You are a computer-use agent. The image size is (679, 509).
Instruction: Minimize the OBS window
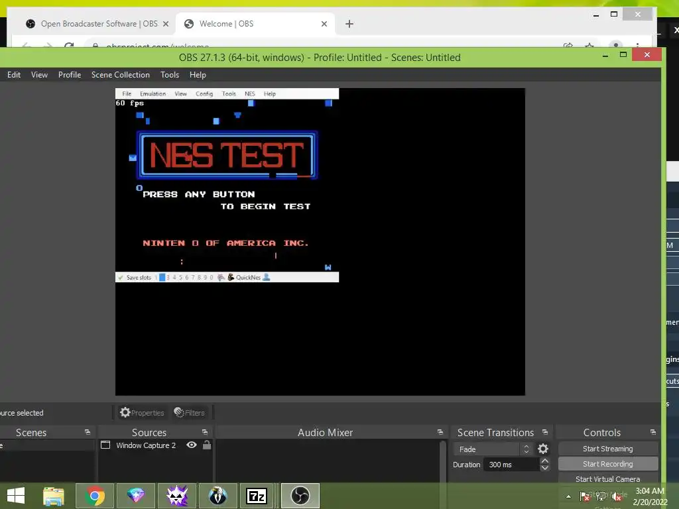coord(605,56)
